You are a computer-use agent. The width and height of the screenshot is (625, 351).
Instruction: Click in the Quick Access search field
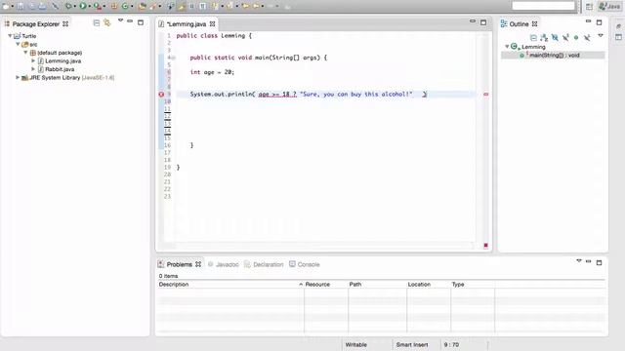coord(543,6)
